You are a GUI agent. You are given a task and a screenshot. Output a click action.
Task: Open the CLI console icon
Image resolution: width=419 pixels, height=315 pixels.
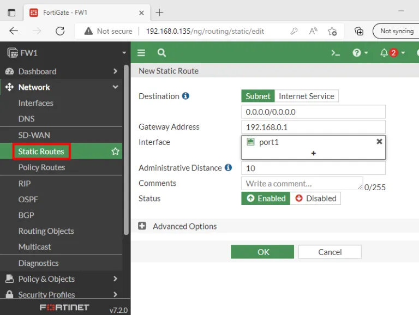coord(336,53)
